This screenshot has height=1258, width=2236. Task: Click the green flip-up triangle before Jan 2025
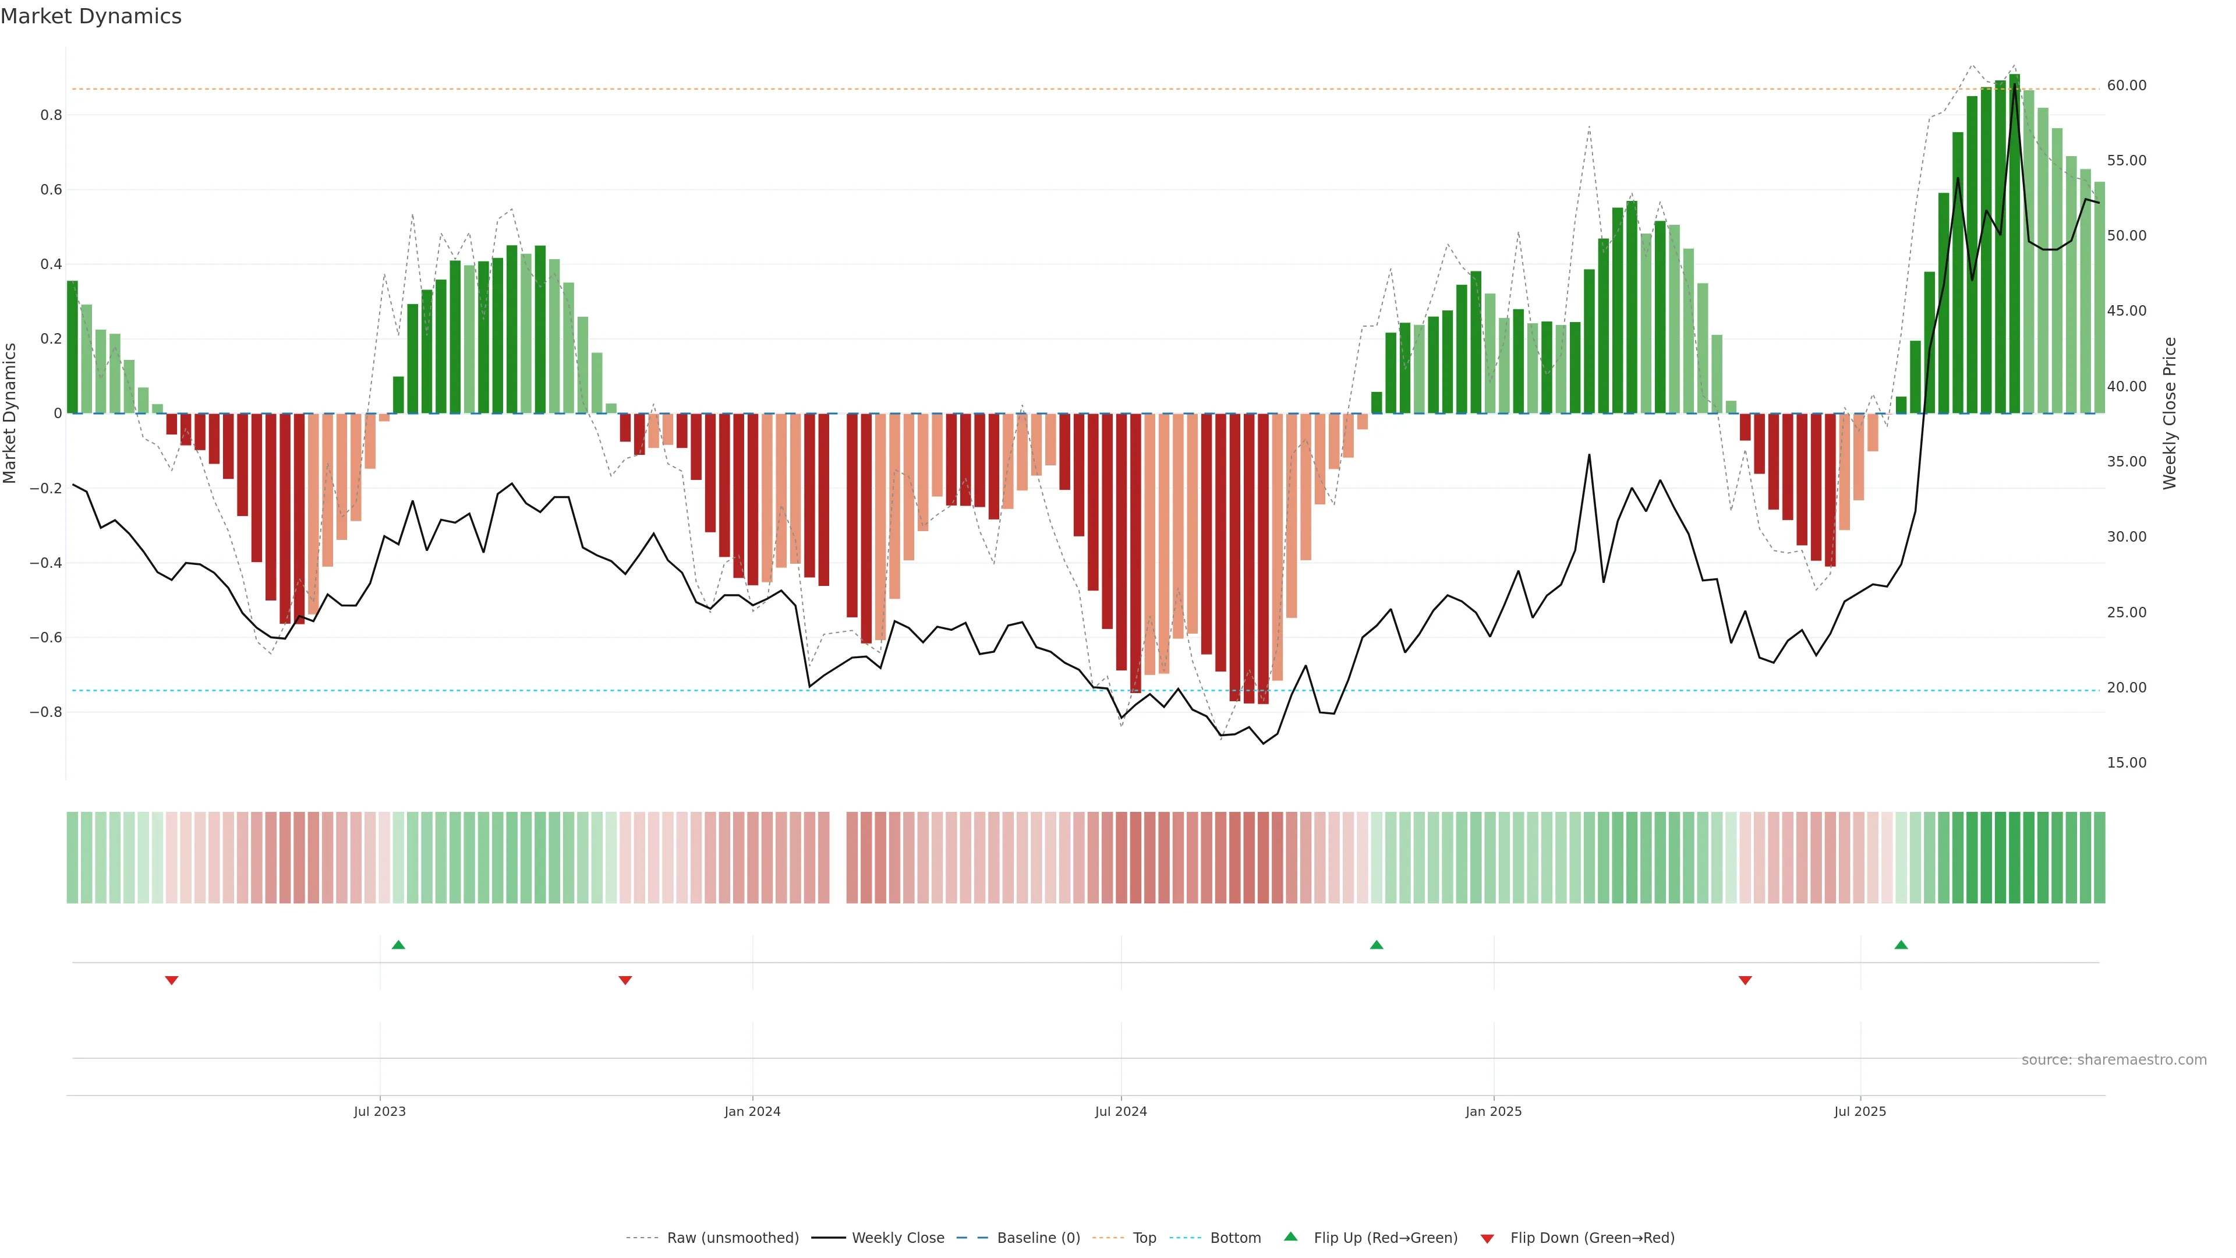[1376, 945]
